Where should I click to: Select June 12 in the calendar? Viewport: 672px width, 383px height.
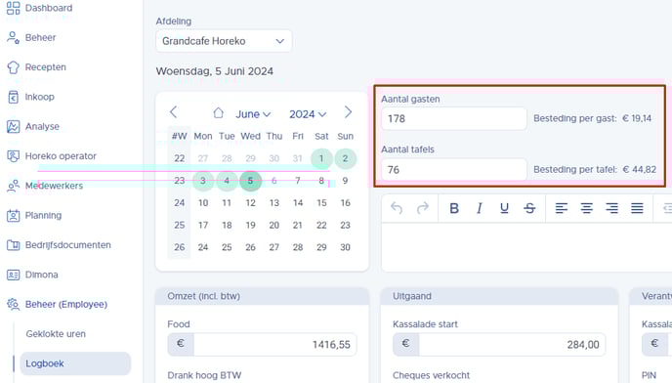250,203
